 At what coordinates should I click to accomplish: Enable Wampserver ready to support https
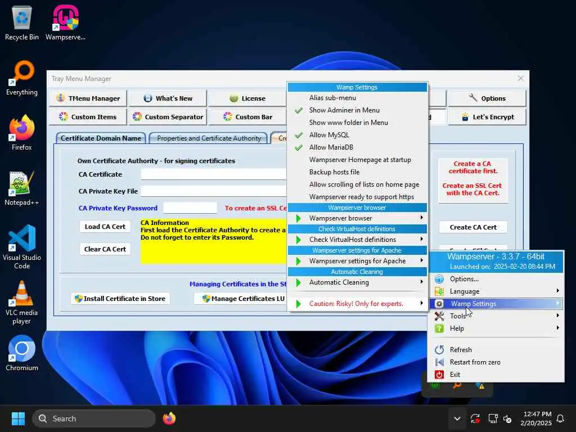tap(357, 197)
